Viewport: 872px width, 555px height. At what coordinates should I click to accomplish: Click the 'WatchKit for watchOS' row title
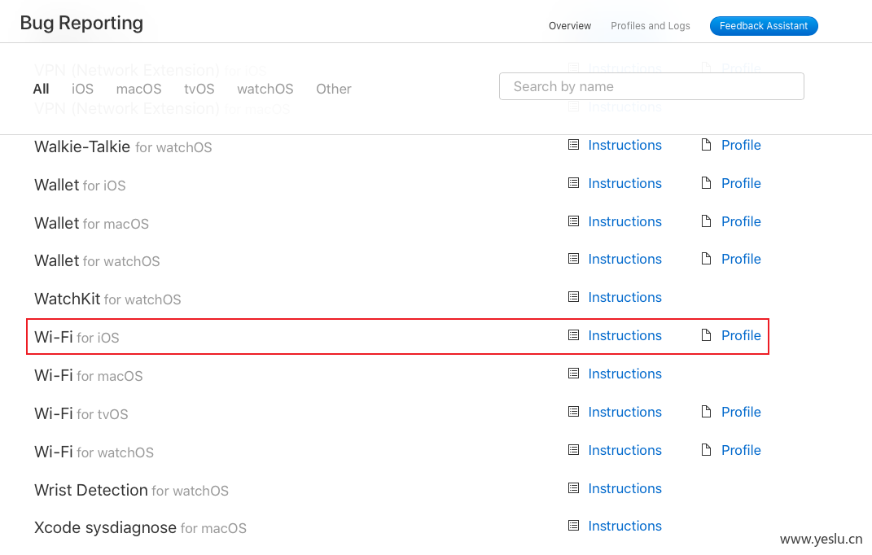[108, 299]
